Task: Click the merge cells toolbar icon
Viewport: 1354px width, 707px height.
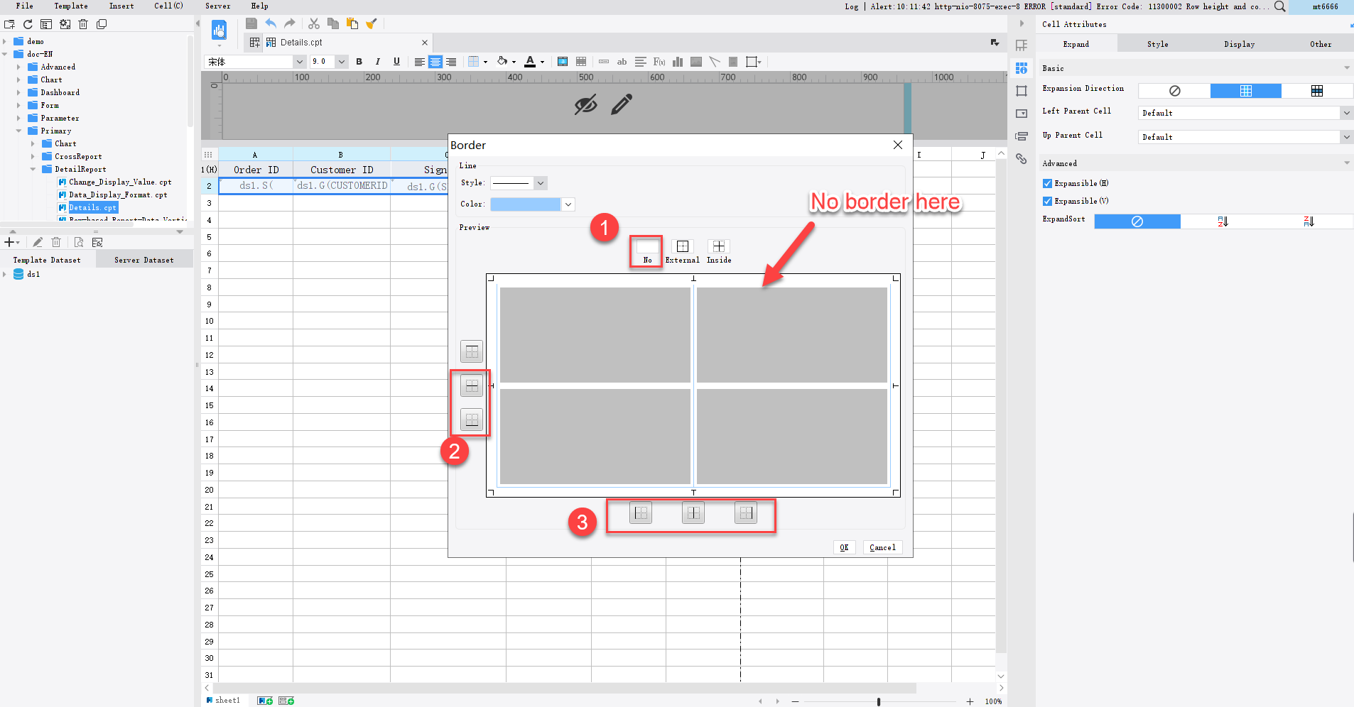Action: coord(563,62)
